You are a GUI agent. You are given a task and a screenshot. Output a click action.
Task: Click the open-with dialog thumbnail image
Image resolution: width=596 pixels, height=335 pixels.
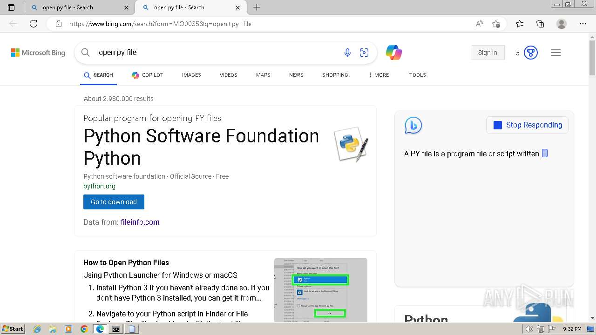[x=320, y=289]
